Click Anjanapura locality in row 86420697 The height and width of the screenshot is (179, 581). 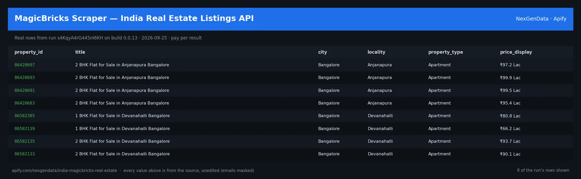click(x=380, y=65)
